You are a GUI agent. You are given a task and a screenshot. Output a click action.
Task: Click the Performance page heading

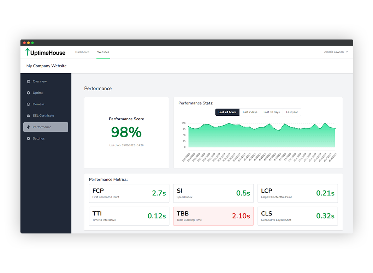point(98,89)
